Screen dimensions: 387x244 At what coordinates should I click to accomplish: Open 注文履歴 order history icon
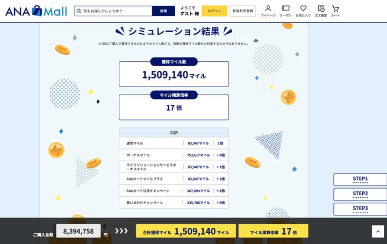[x=321, y=11]
